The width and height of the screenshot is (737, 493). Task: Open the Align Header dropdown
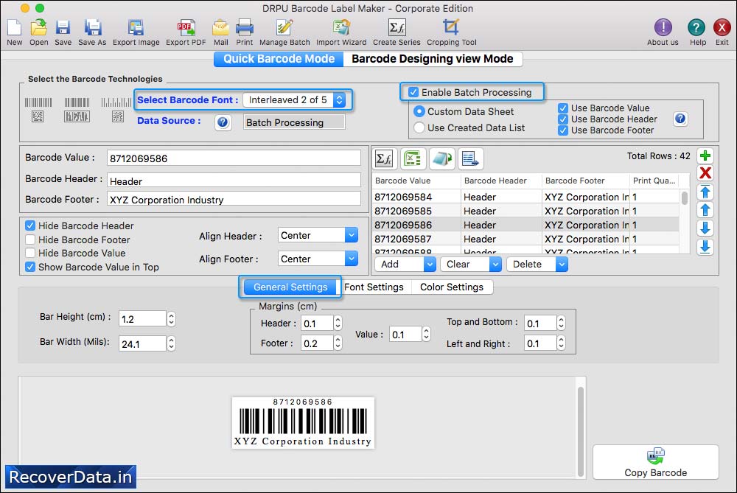tap(318, 235)
